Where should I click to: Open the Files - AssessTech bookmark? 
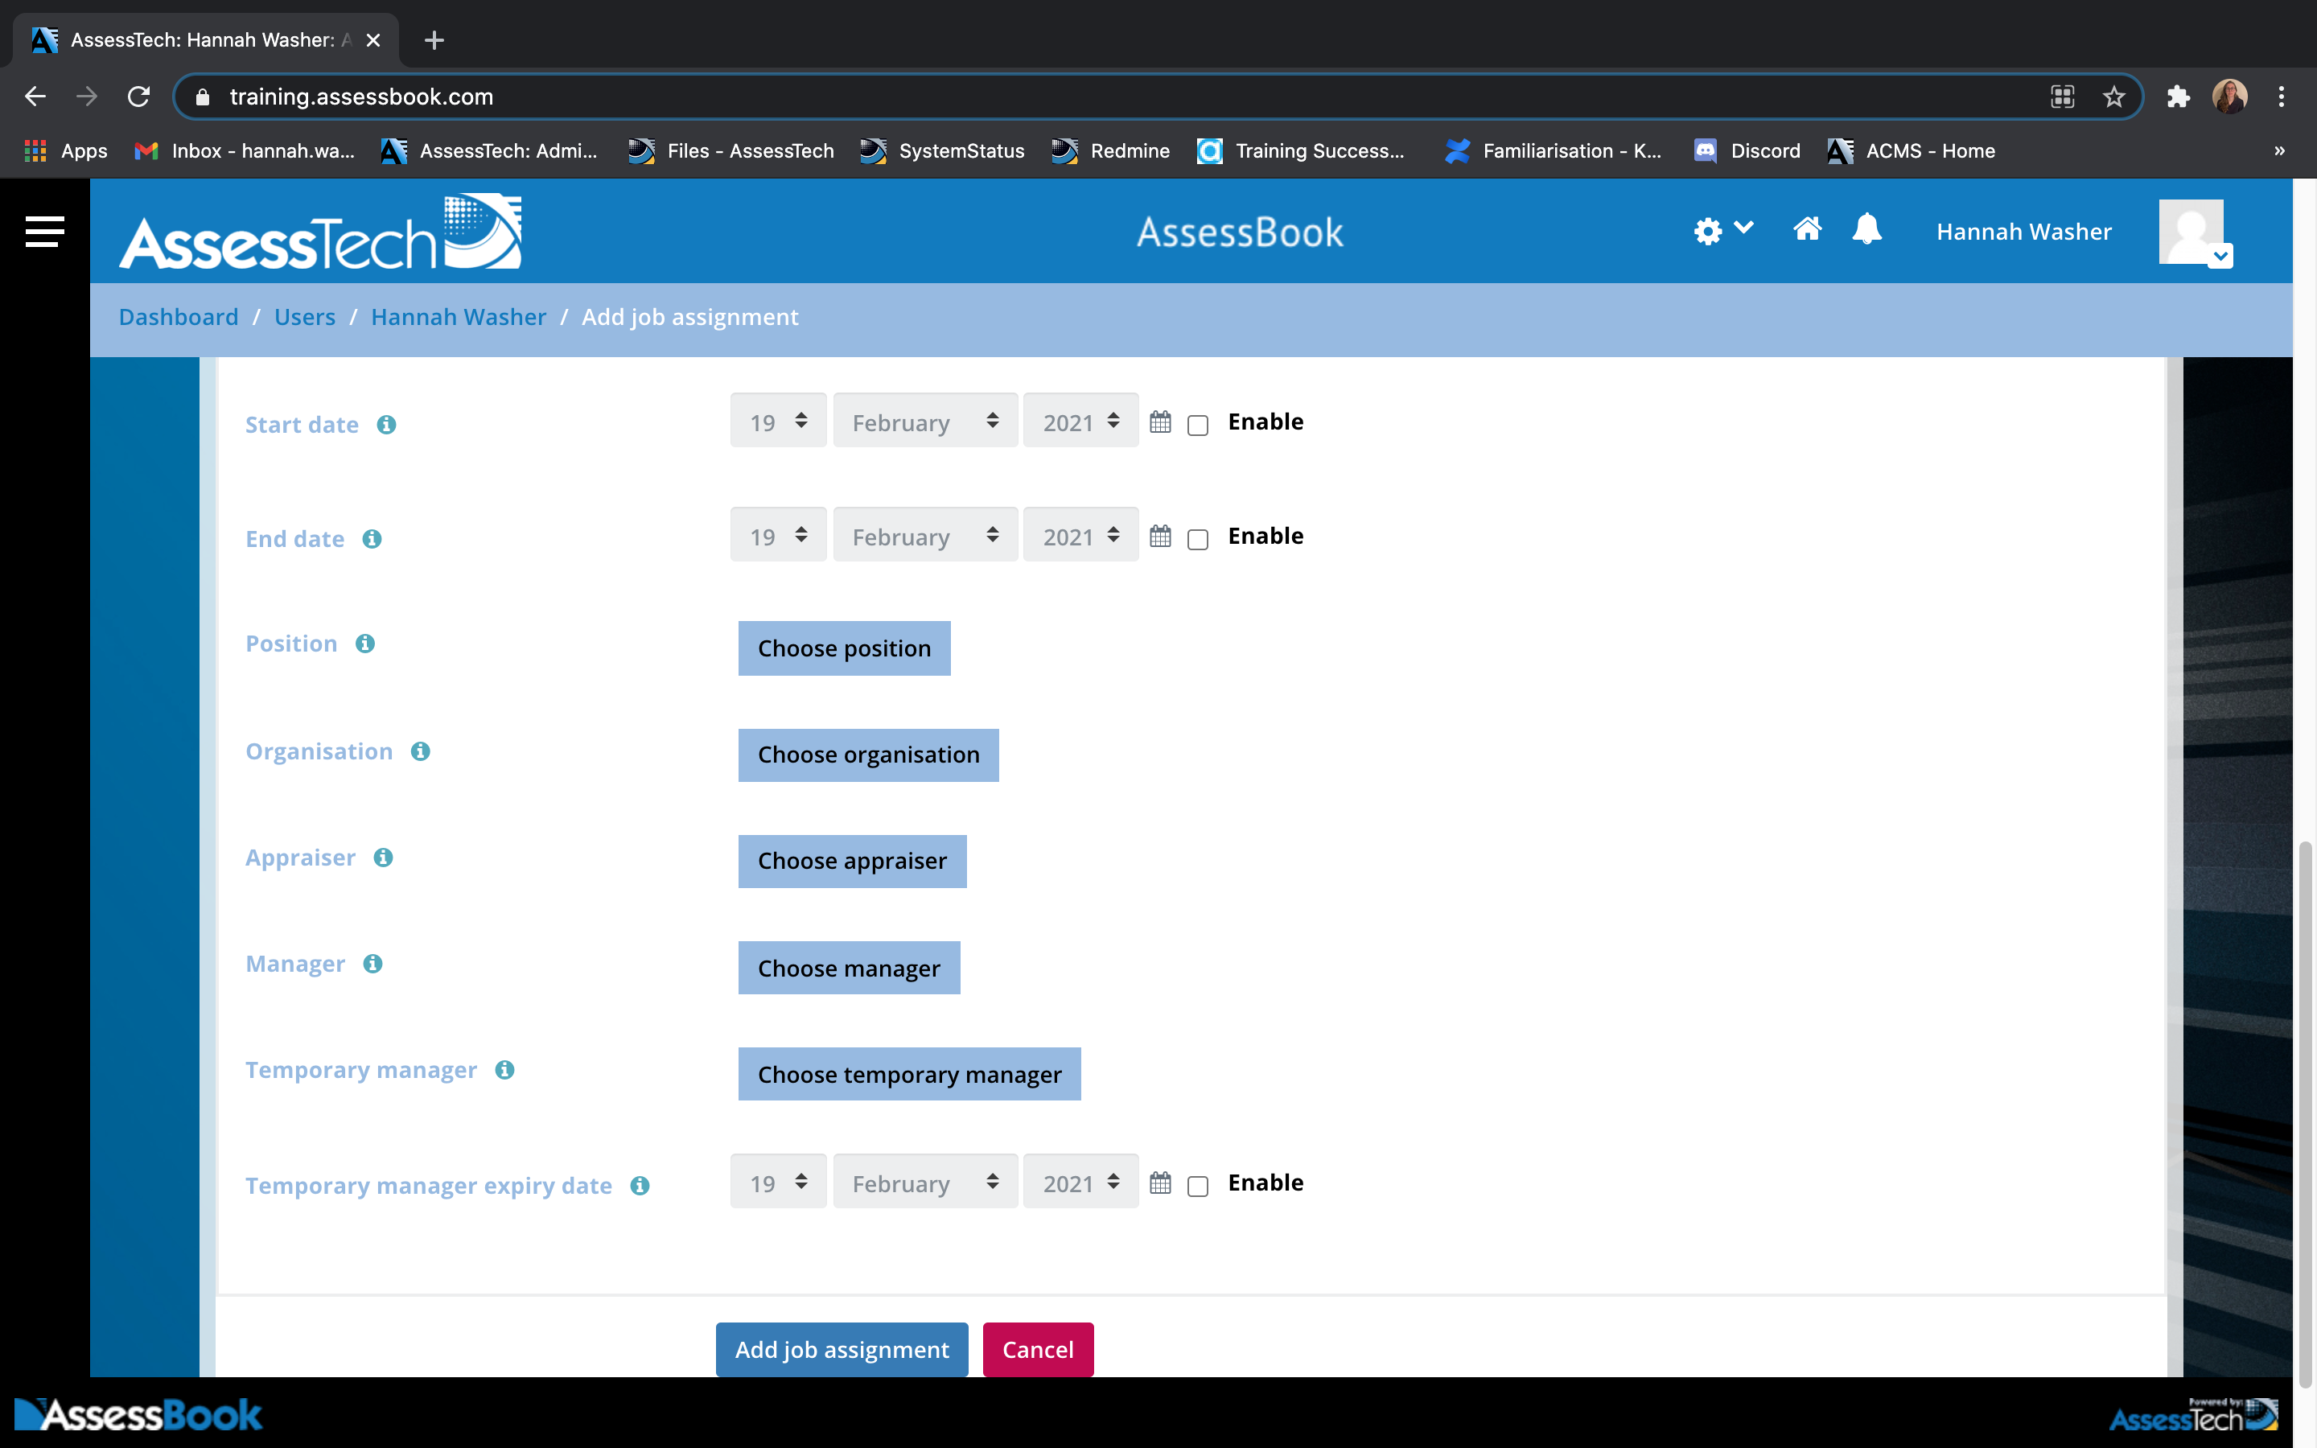[x=730, y=150]
